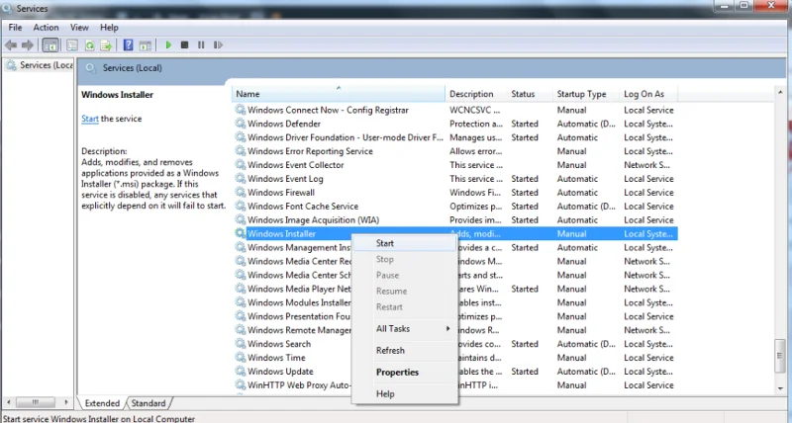Click gear icon beside Windows Connect Now
792x423 pixels.
click(x=241, y=110)
